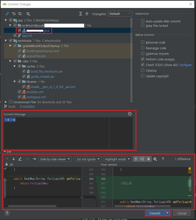
Task: Click the yellow marker in diff error stripe
Action: 189,168
